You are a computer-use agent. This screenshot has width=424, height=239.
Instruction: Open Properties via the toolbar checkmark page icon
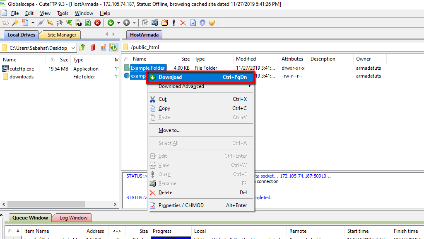pyautogui.click(x=193, y=23)
